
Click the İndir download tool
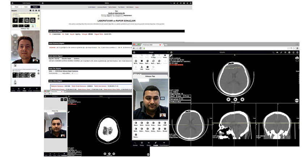pos(142,68)
